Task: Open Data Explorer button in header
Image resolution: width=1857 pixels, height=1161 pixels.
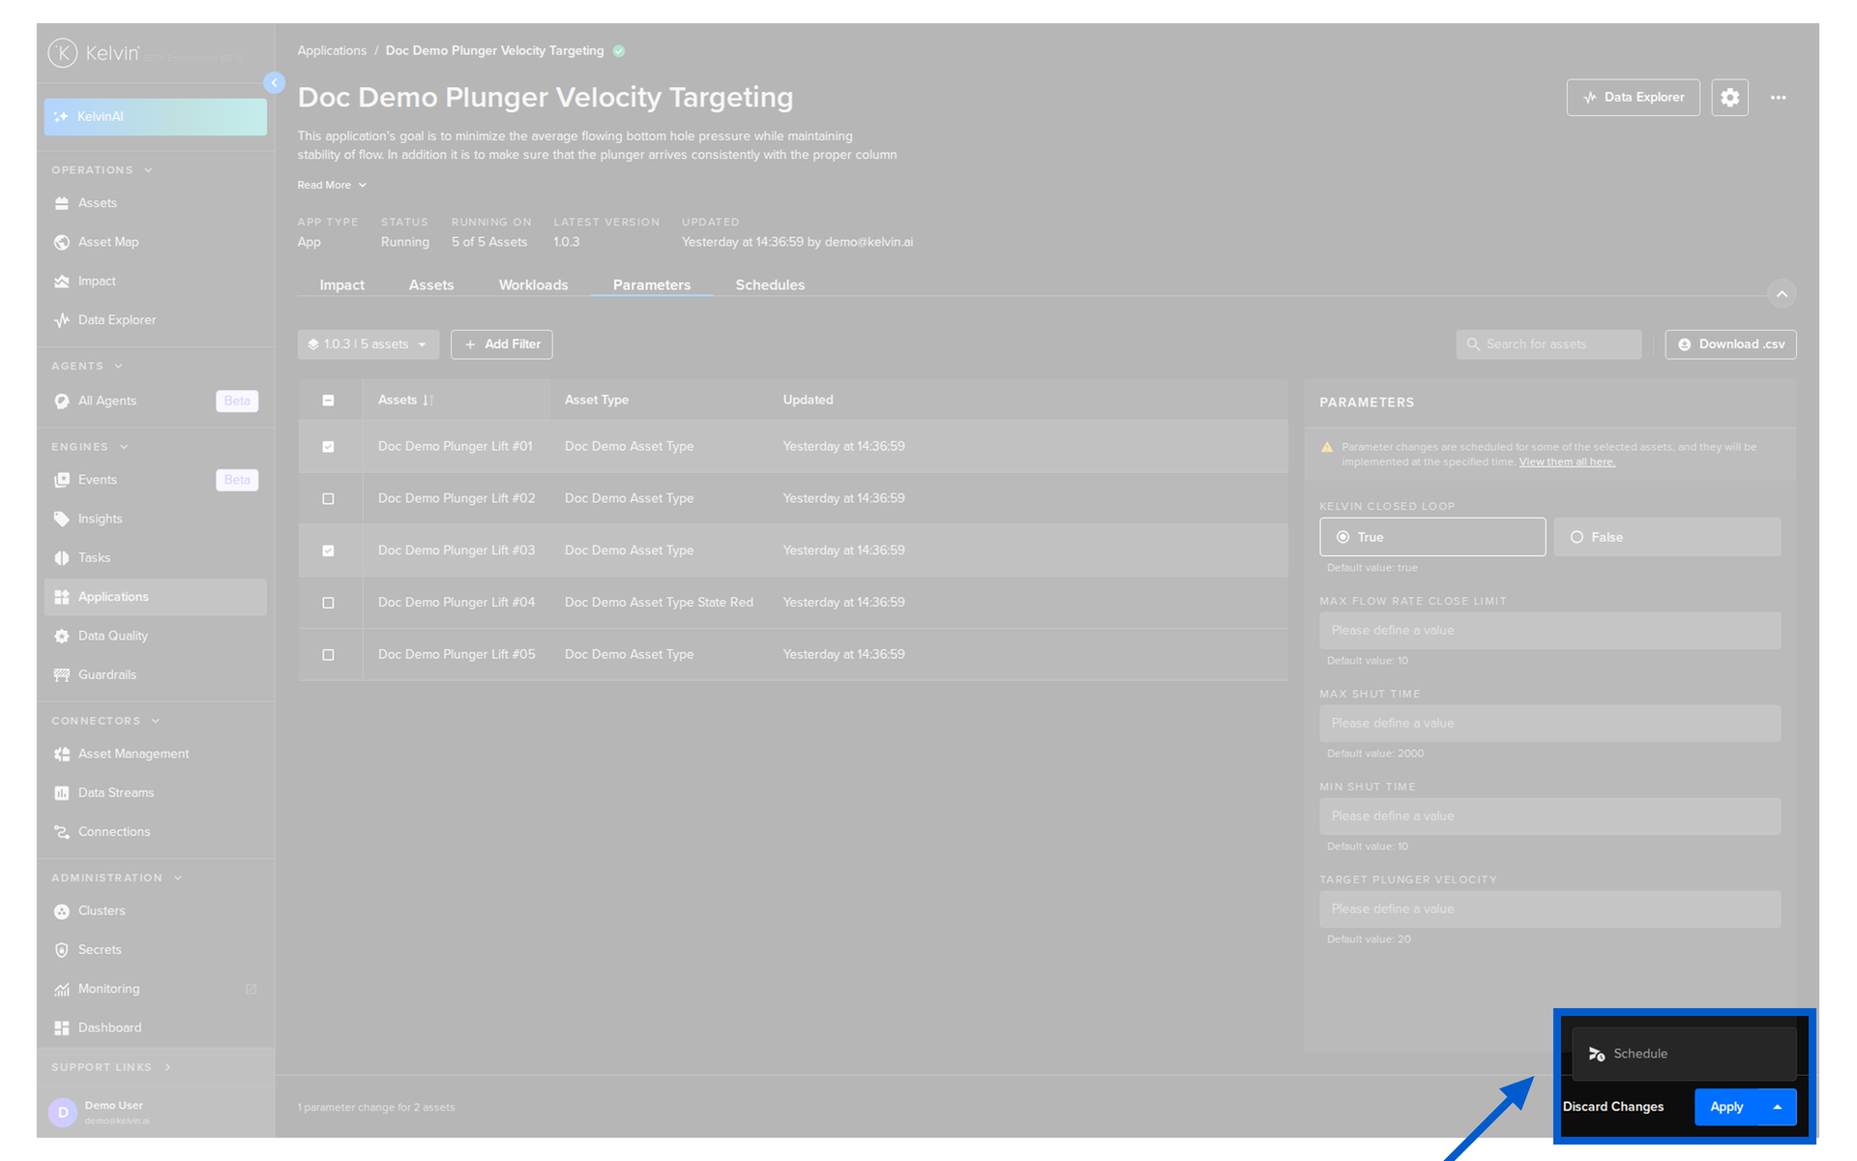Action: 1633,98
